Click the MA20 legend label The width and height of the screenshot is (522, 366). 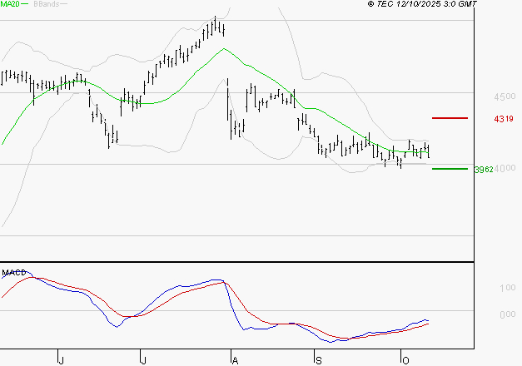pos(10,3)
